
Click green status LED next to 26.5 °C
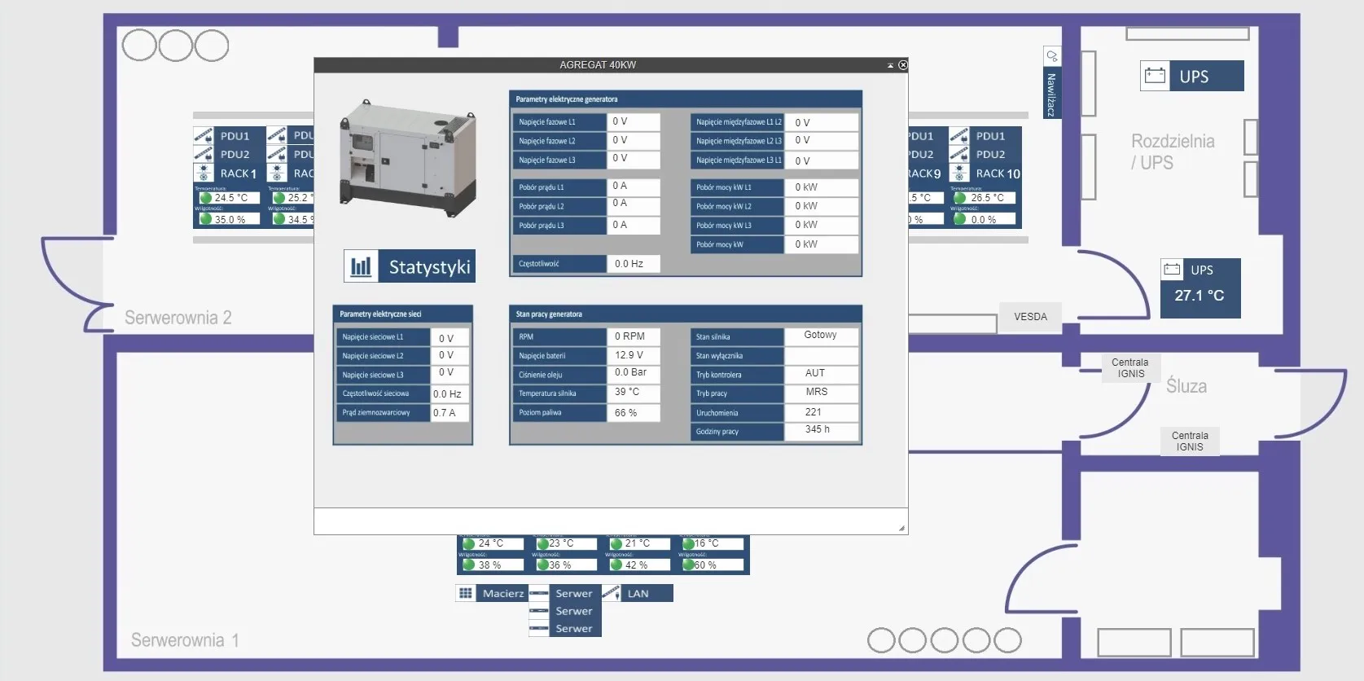[x=959, y=198]
